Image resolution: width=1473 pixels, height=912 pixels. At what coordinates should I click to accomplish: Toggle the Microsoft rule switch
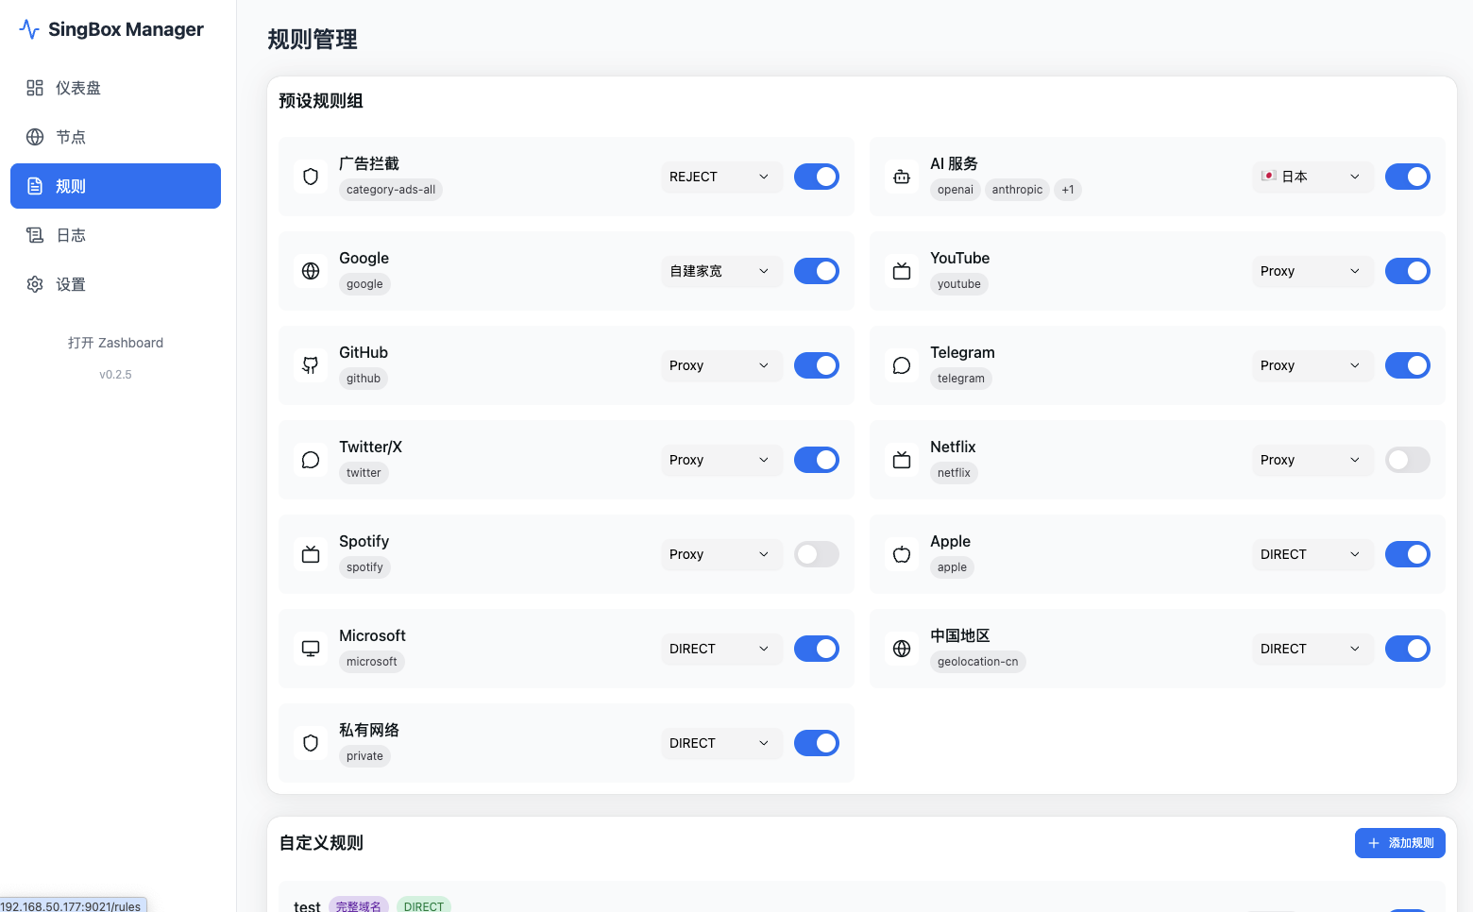tap(817, 649)
